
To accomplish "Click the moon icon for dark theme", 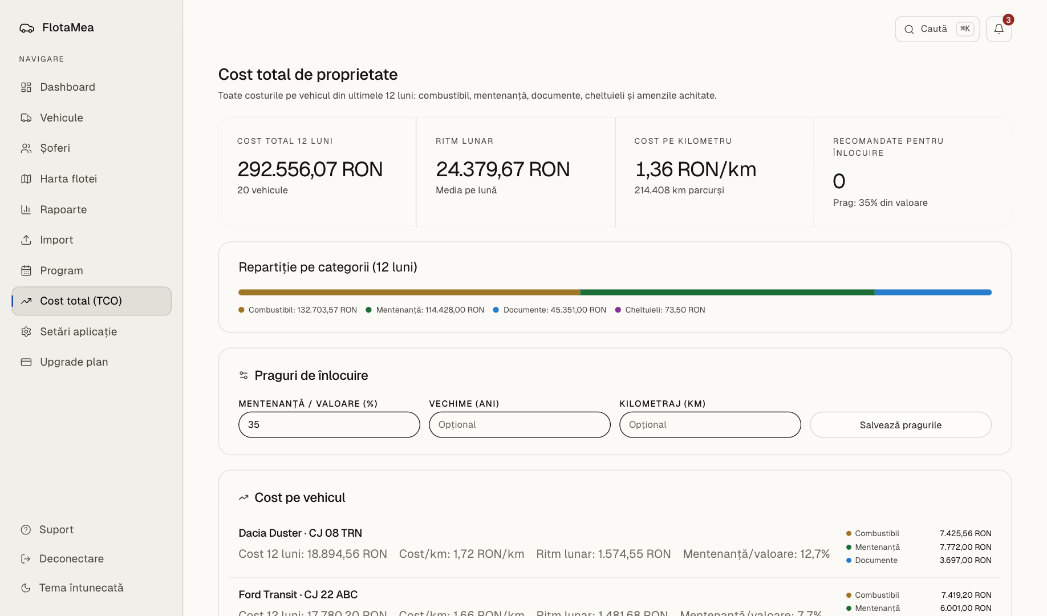I will pyautogui.click(x=26, y=588).
